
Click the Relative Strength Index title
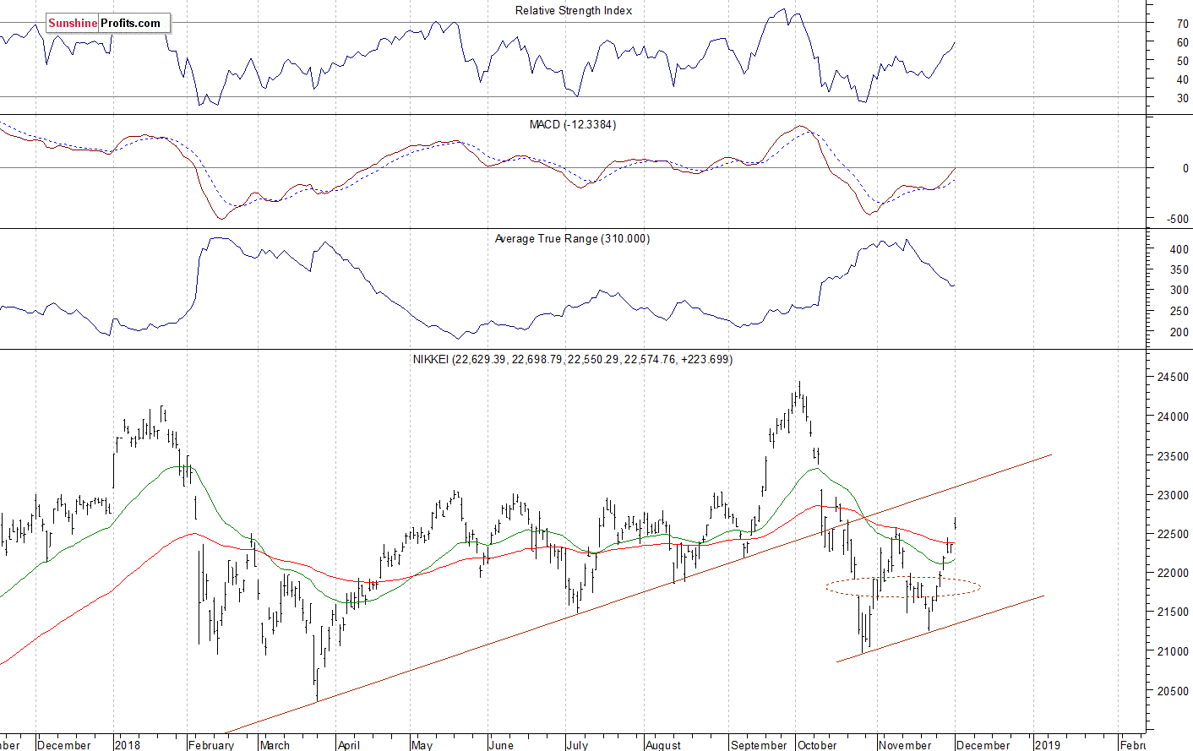tap(574, 10)
